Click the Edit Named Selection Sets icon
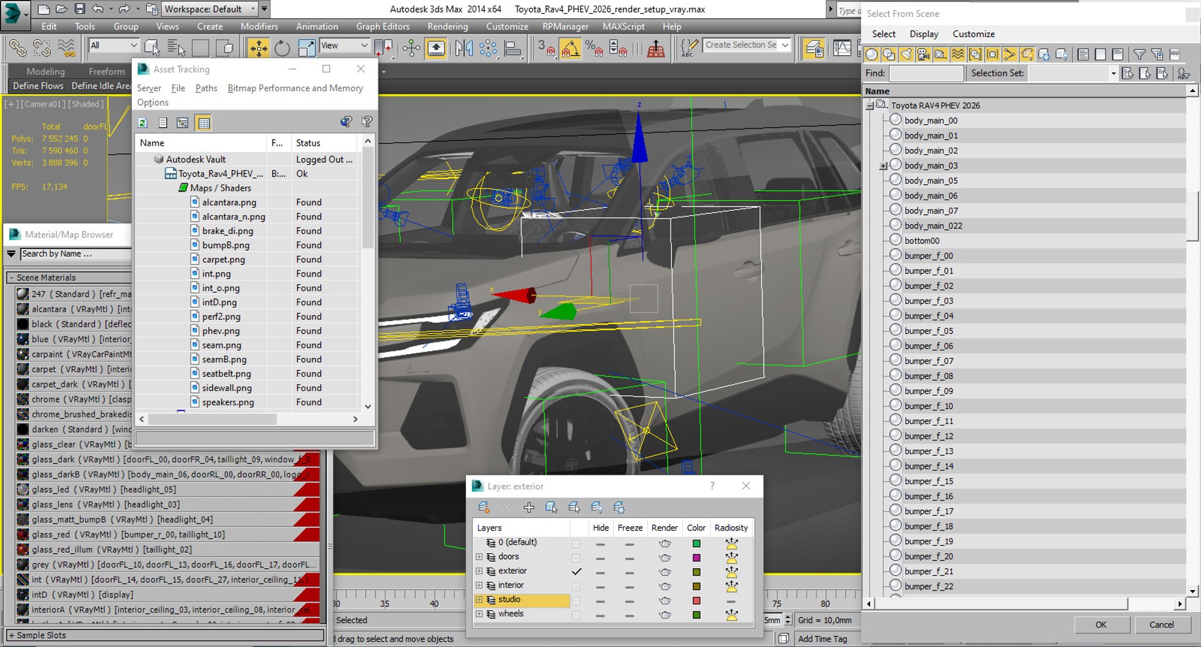The image size is (1201, 647). click(689, 48)
